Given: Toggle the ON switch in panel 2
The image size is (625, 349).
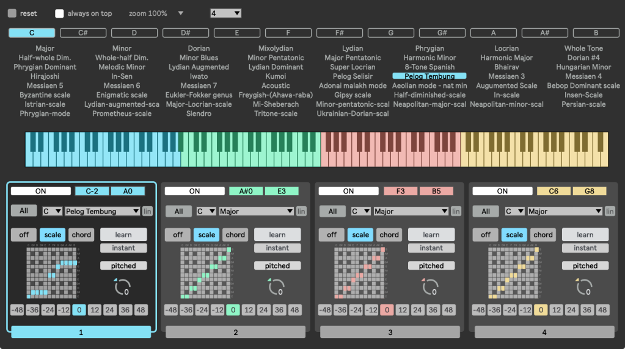Looking at the screenshot, I should (x=194, y=191).
